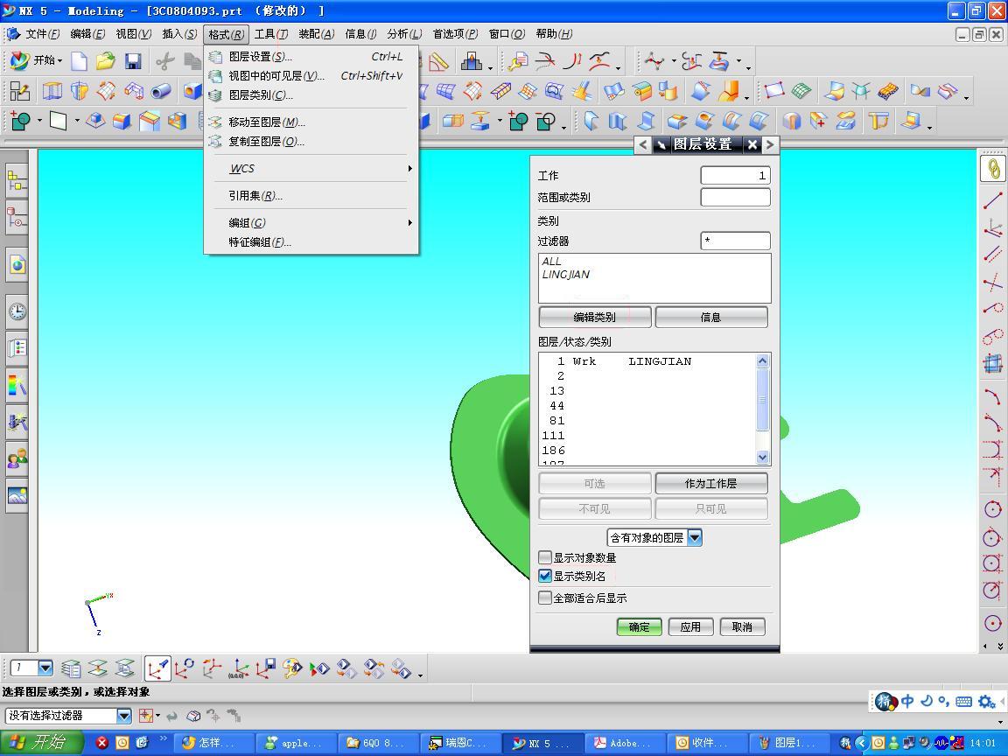1008x756 pixels.
Task: Select the tube pipe feature icon
Action: pos(161,91)
